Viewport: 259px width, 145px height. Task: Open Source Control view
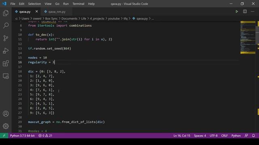pyautogui.click(x=6, y=38)
